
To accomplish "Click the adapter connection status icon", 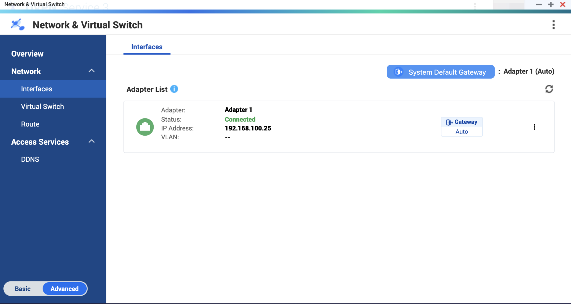I will (145, 127).
